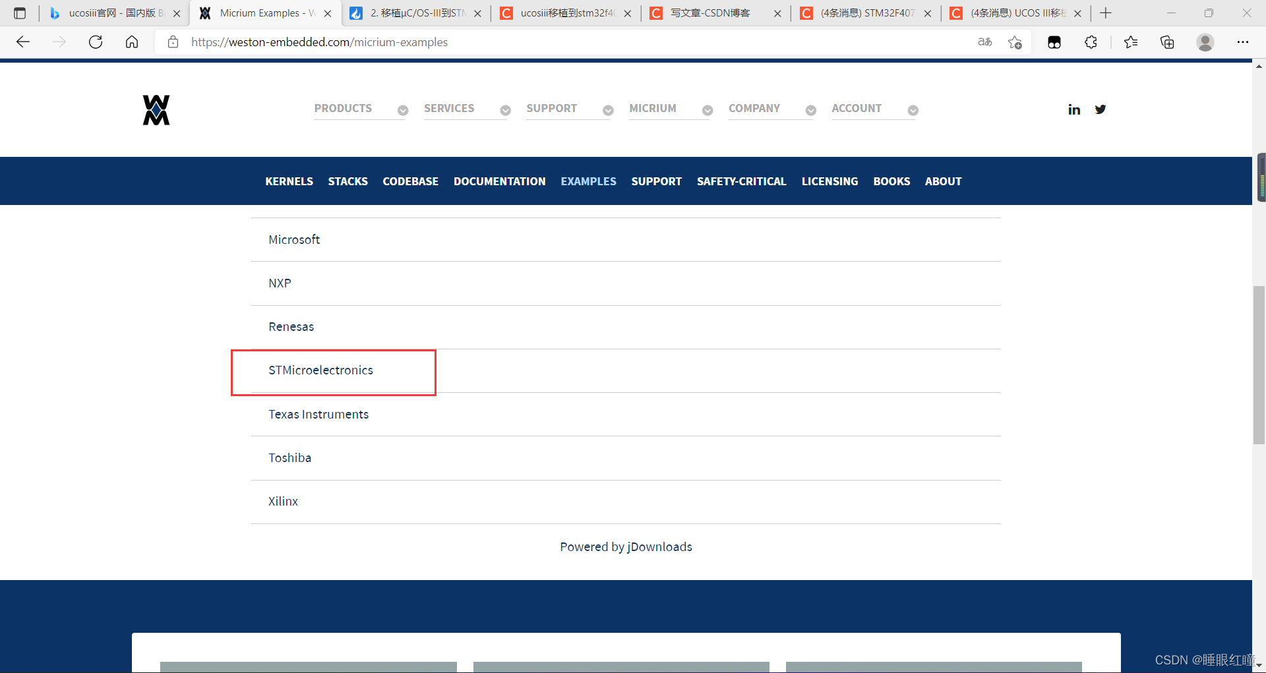Open browser Settings and more menu
1266x673 pixels.
point(1243,42)
